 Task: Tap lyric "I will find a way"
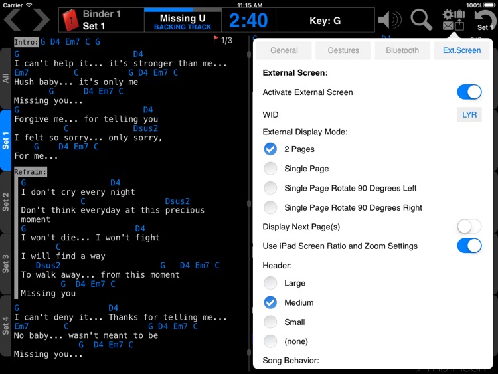pos(63,256)
